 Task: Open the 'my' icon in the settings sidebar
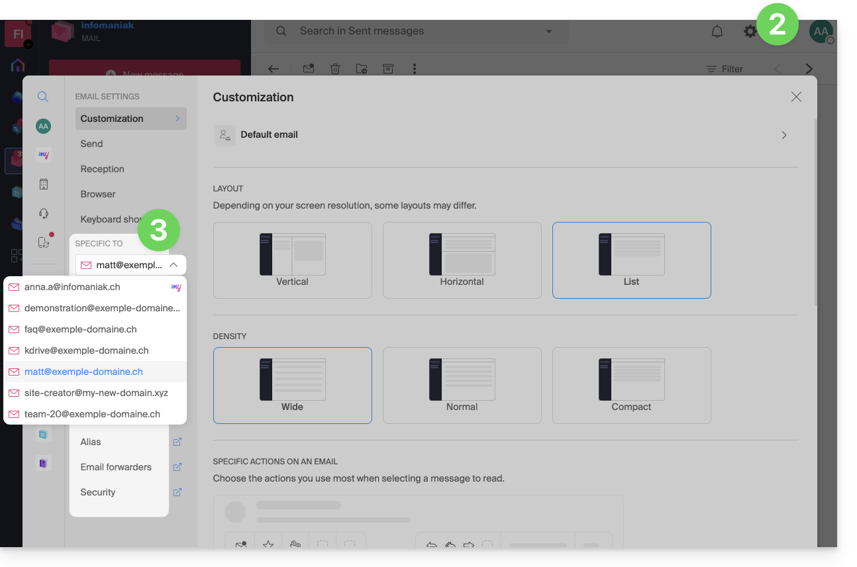pos(44,155)
